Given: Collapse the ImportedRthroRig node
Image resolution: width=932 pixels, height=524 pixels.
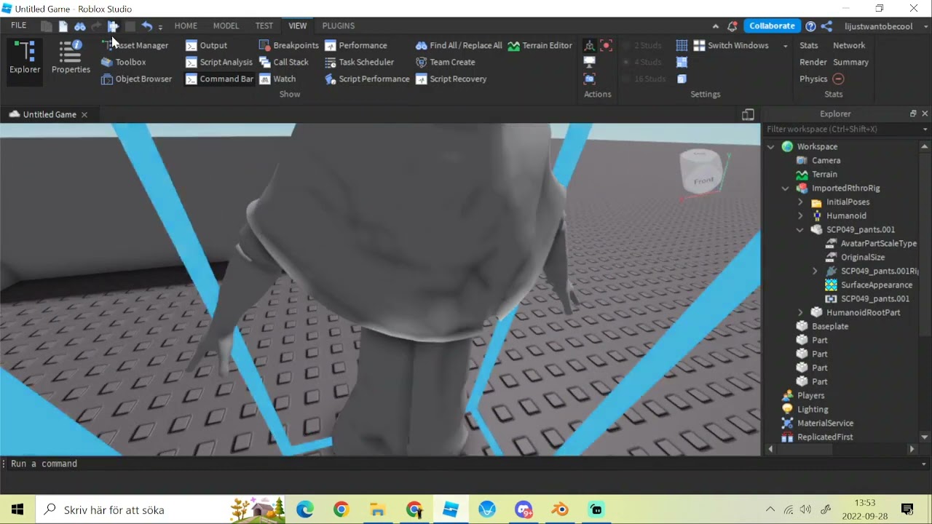Looking at the screenshot, I should tap(785, 188).
